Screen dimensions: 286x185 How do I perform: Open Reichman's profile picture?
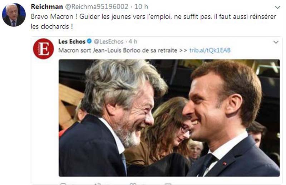click(x=14, y=15)
